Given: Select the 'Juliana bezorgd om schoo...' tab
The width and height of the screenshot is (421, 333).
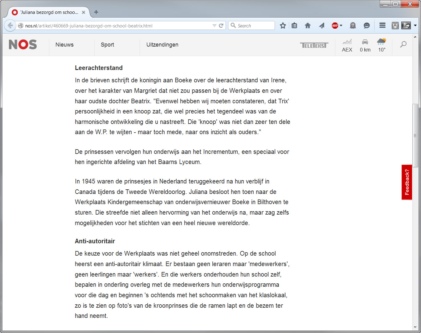Looking at the screenshot, I should [x=49, y=12].
